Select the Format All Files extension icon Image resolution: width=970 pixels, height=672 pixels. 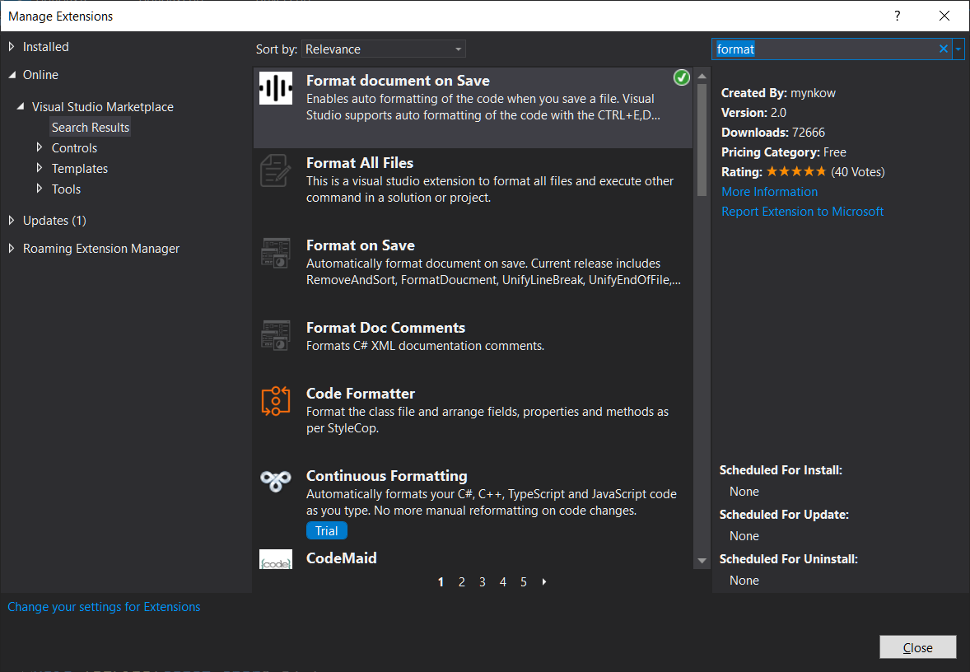click(276, 170)
